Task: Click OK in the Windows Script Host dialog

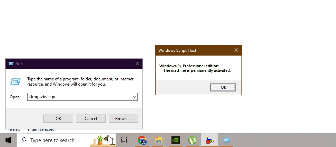Action: coord(223,87)
